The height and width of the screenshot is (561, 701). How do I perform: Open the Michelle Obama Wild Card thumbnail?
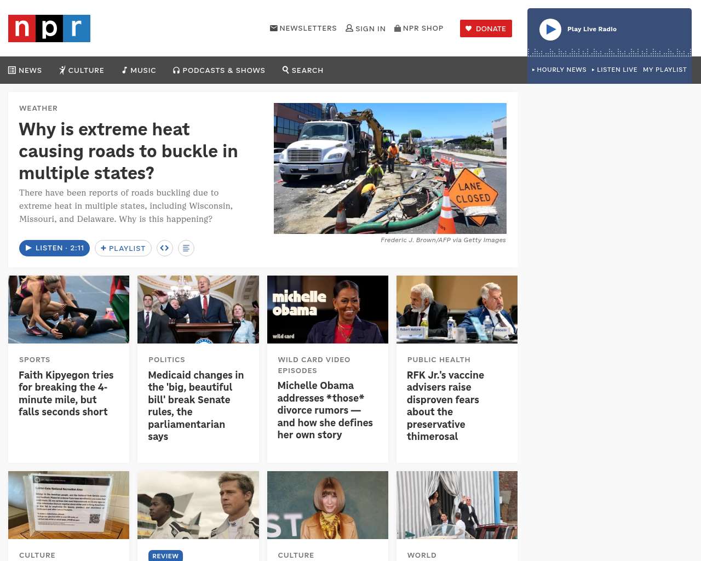coord(327,310)
